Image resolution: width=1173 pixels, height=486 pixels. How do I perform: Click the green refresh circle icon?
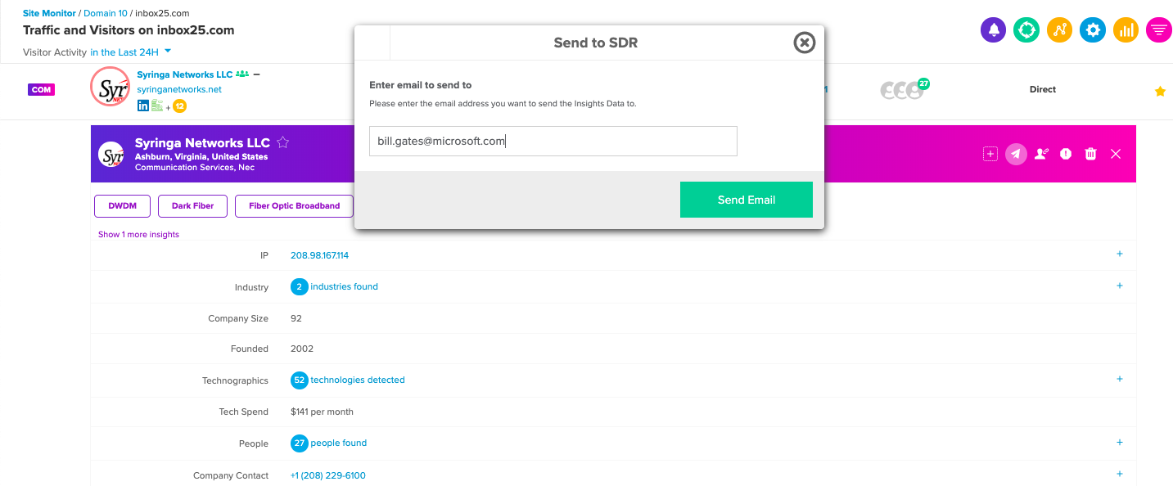(x=1026, y=30)
